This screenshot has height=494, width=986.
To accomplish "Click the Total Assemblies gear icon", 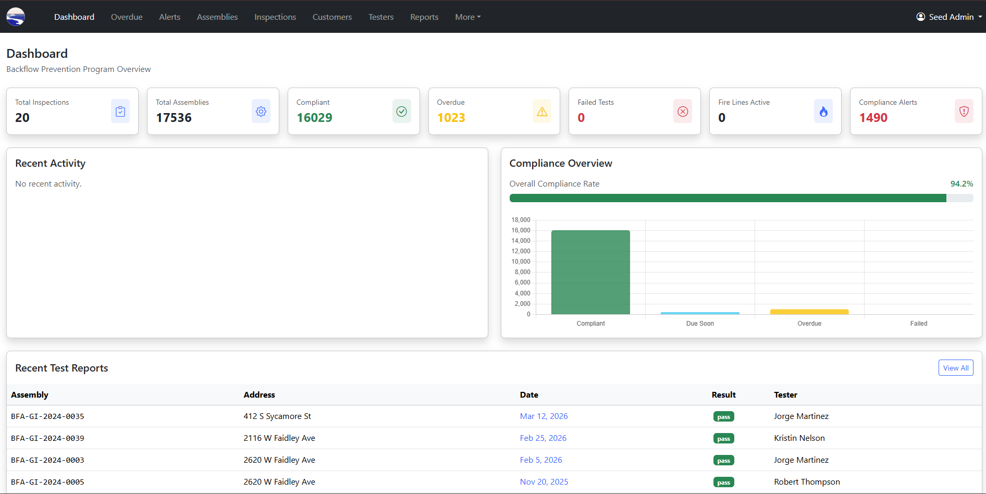I will [261, 111].
